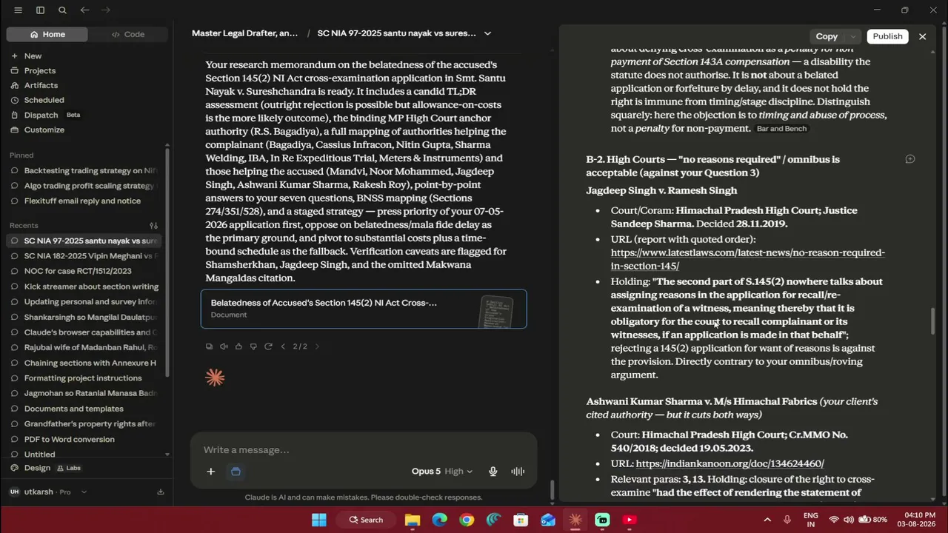This screenshot has height=533, width=948.
Task: Open Projects in the sidebar
Action: 40,71
